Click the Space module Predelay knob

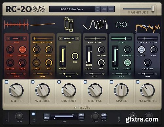pyautogui.click(x=128, y=50)
